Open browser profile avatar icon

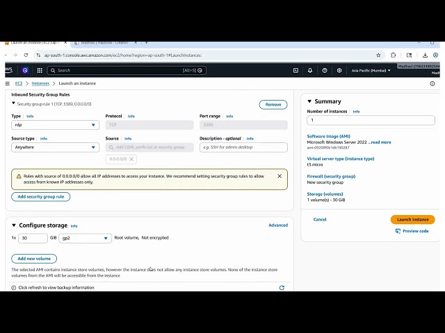tap(436, 55)
